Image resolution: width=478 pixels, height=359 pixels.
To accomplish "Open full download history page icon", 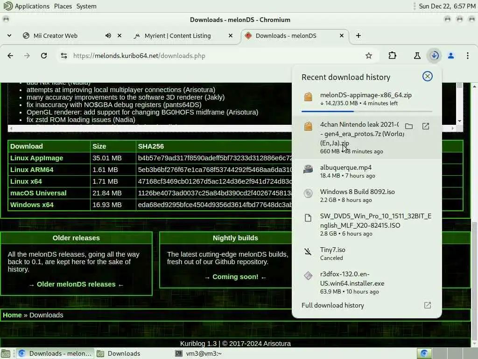I will [428, 305].
